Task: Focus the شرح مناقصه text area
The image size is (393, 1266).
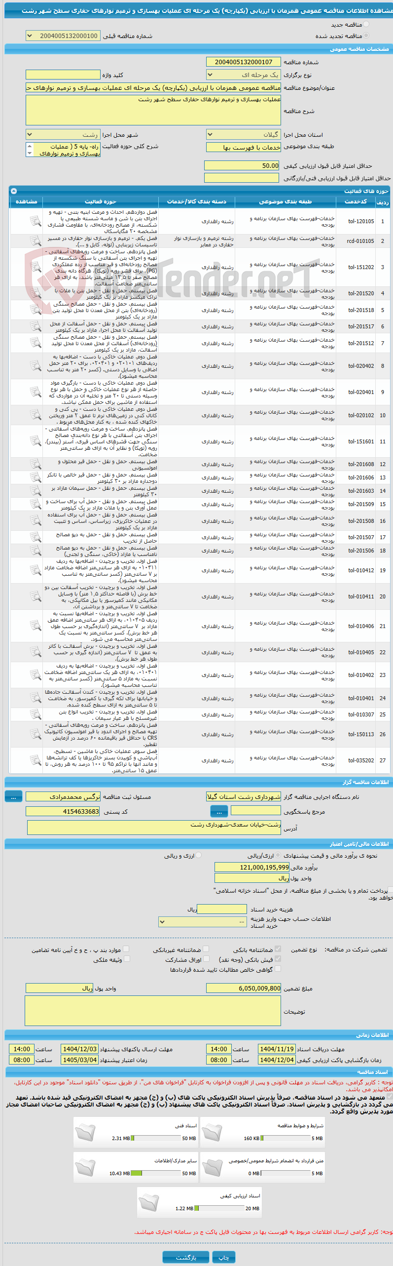Action: point(153,110)
